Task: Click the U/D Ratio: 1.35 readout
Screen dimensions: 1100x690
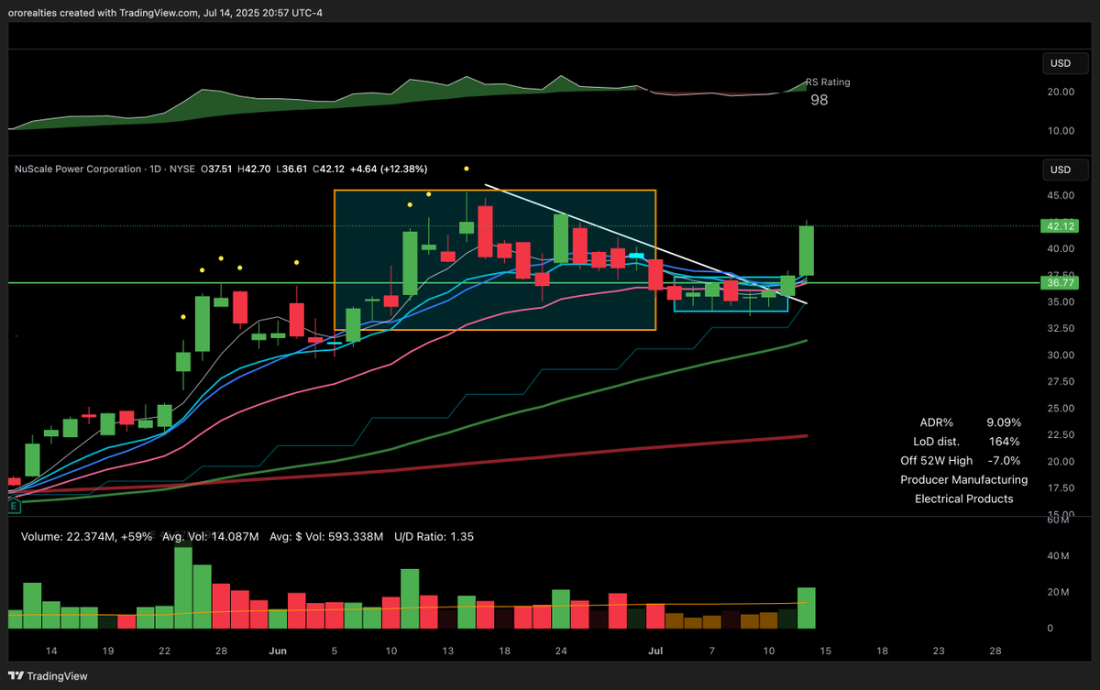Action: coord(434,537)
